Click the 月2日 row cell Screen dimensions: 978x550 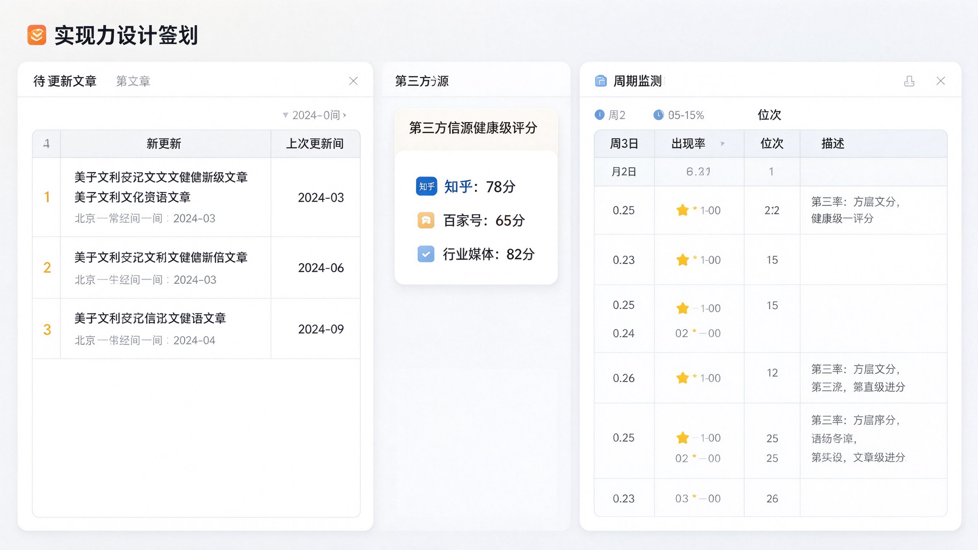pos(624,172)
